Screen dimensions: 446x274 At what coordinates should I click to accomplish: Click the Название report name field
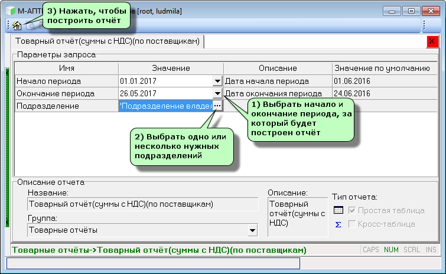pos(143,204)
